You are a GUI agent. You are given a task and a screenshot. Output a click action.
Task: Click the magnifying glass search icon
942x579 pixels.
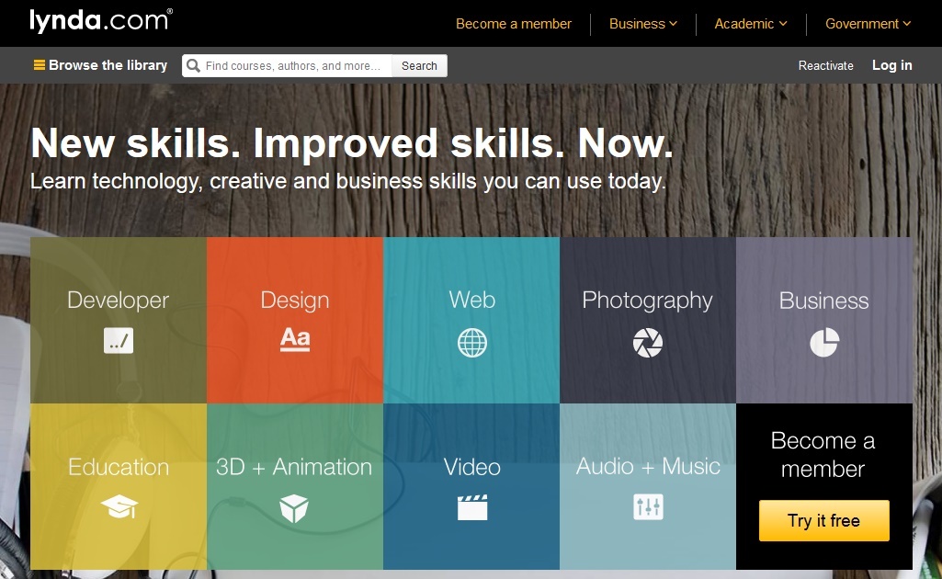(x=193, y=65)
